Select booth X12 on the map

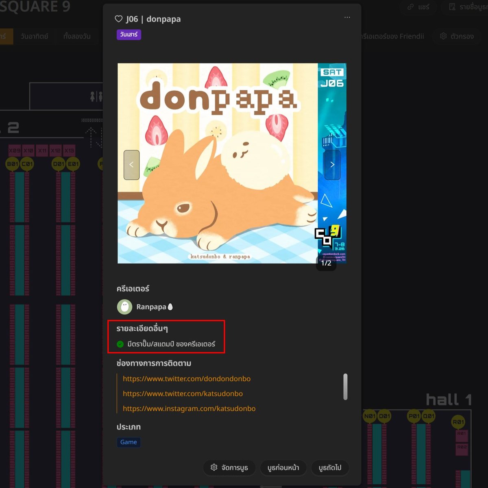56,150
